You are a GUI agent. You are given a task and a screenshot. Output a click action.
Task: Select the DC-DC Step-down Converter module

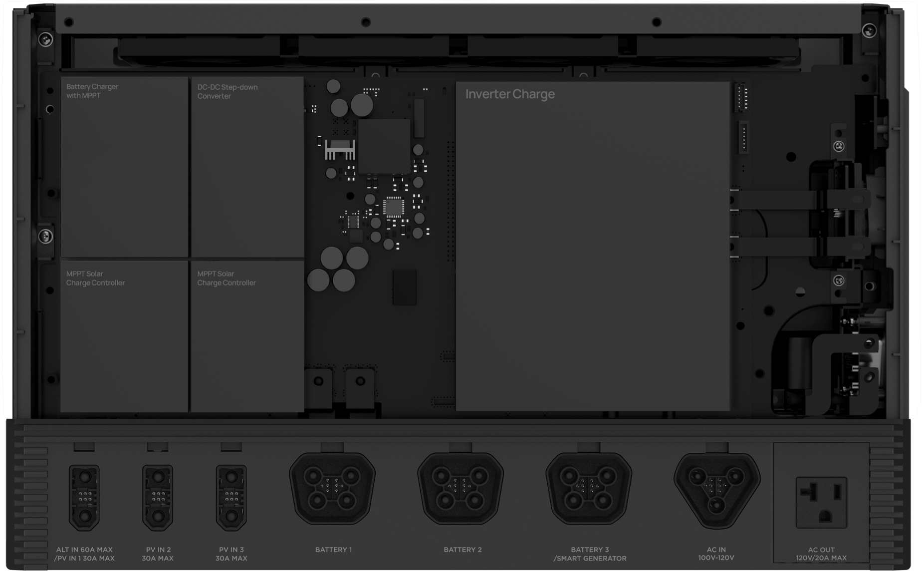pos(247,167)
